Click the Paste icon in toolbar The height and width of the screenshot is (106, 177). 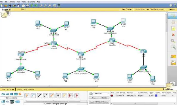[x=27, y=5]
